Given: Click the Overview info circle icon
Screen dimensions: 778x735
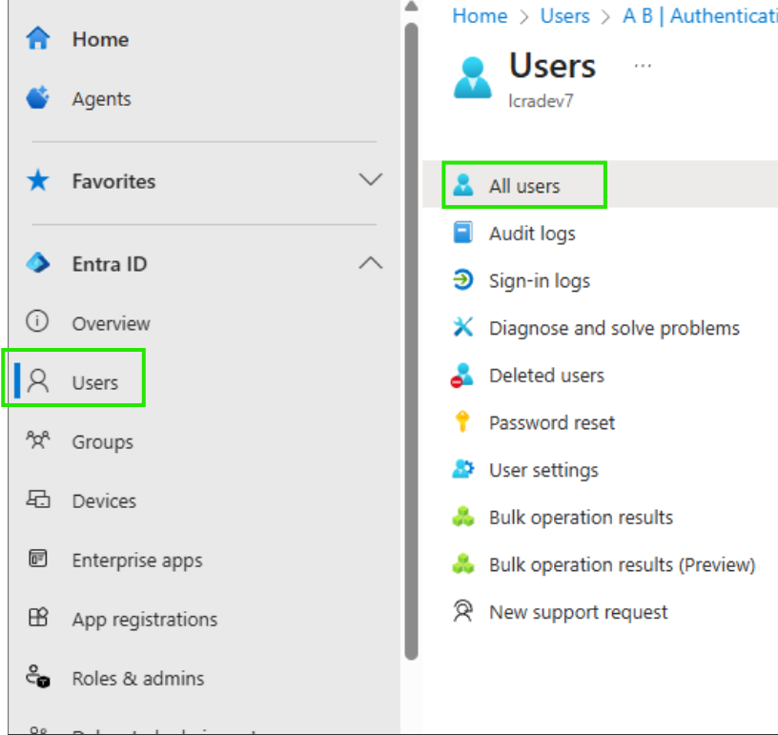Looking at the screenshot, I should [37, 321].
